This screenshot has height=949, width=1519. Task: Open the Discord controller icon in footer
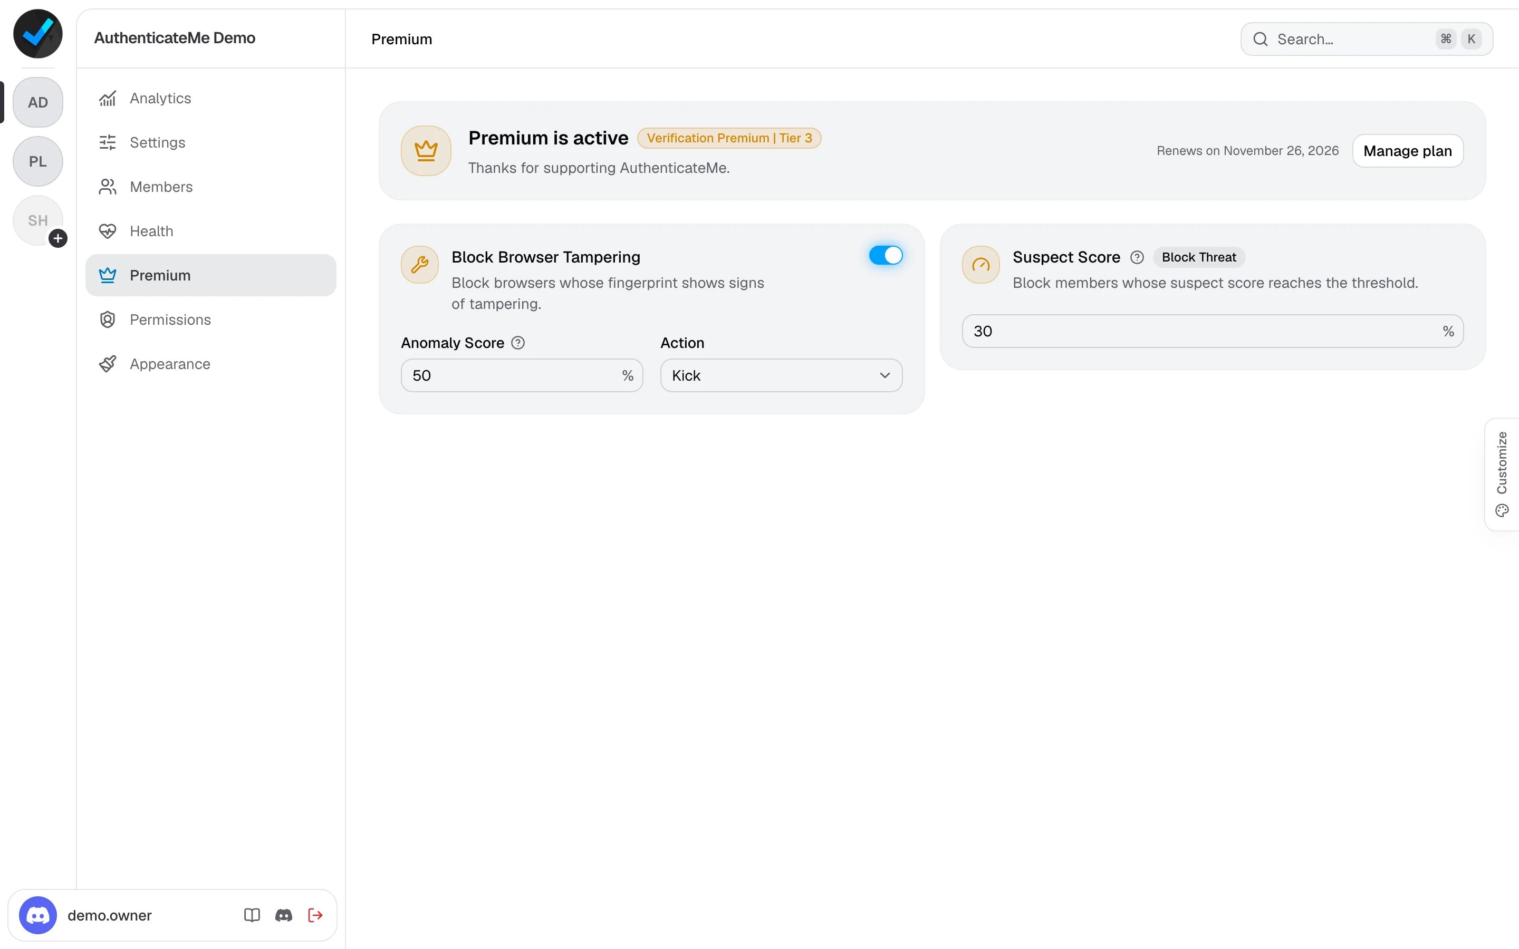click(x=284, y=915)
